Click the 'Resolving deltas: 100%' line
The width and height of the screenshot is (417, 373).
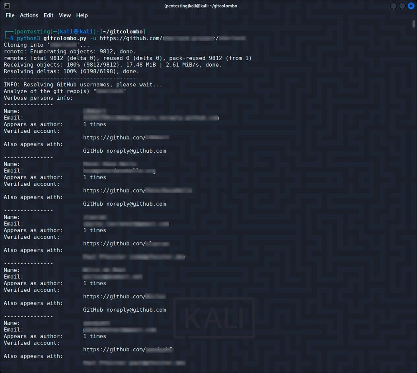[x=71, y=72]
